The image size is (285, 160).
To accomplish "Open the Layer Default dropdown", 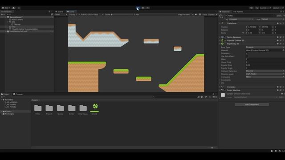I will [273, 19].
